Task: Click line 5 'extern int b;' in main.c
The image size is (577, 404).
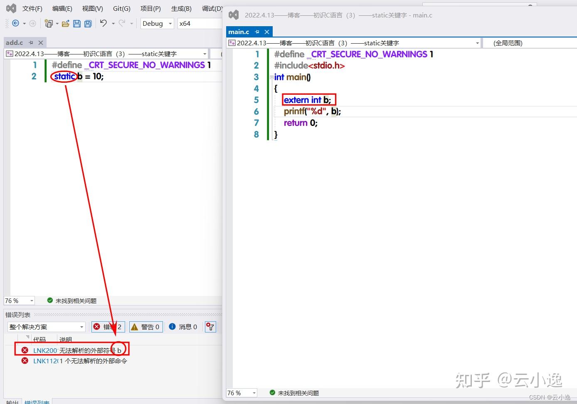Action: pos(307,100)
